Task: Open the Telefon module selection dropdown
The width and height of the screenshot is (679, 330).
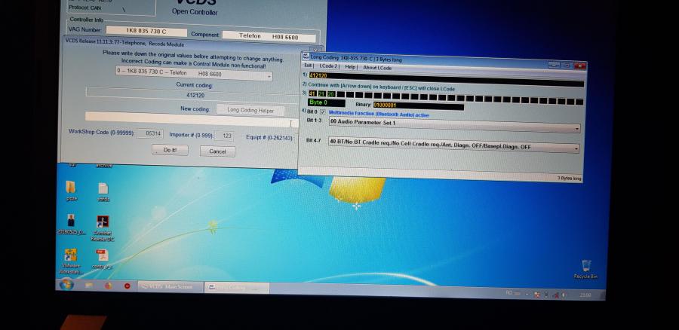Action: pyautogui.click(x=269, y=75)
